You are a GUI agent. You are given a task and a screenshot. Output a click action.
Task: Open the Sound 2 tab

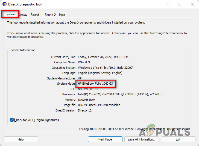[x=50, y=15]
